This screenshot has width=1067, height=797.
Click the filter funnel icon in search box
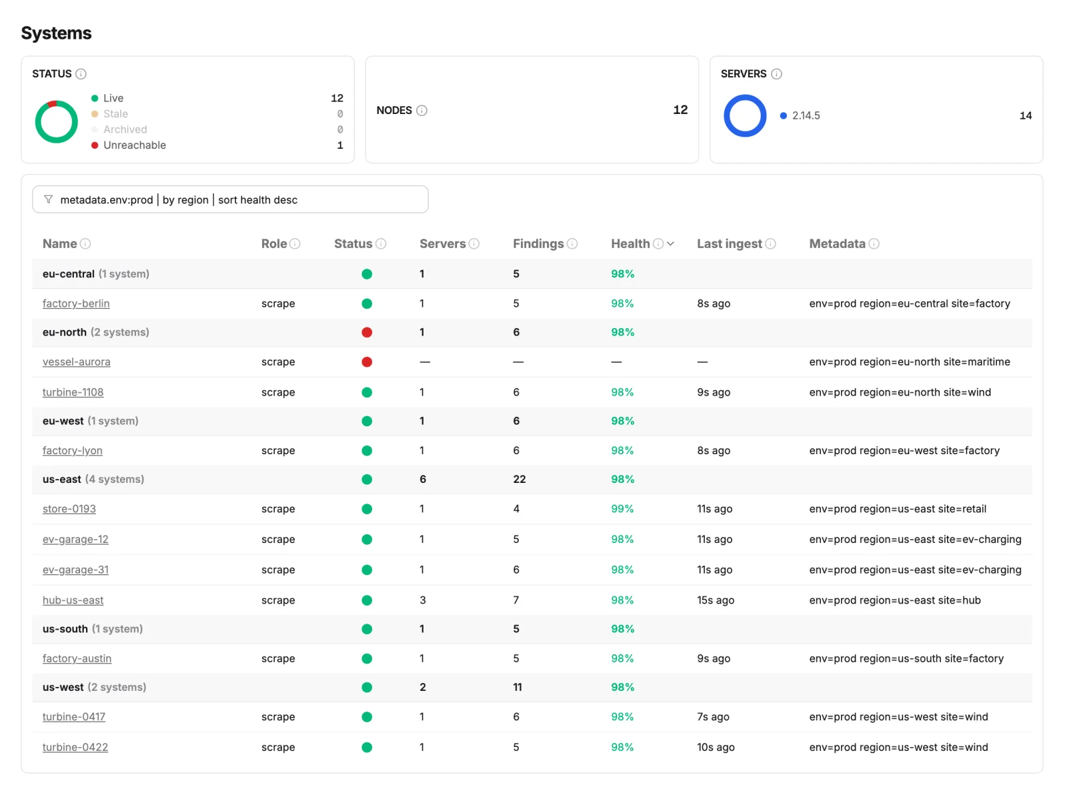[48, 199]
